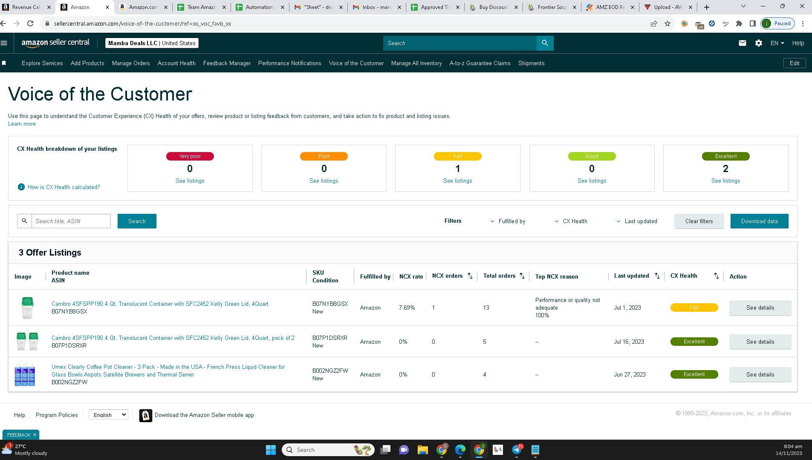
Task: Expand the CX Health filter
Action: click(x=571, y=221)
